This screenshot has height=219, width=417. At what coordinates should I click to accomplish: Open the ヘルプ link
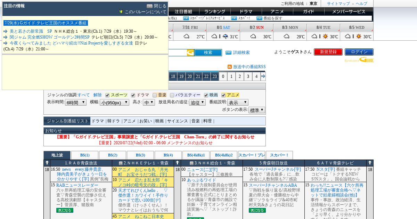tap(361, 3)
